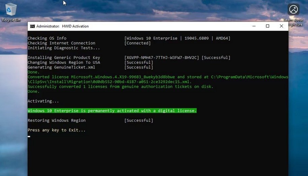Click 'Installing Generic Product Key' line
This screenshot has height=176, width=308.
click(x=64, y=58)
